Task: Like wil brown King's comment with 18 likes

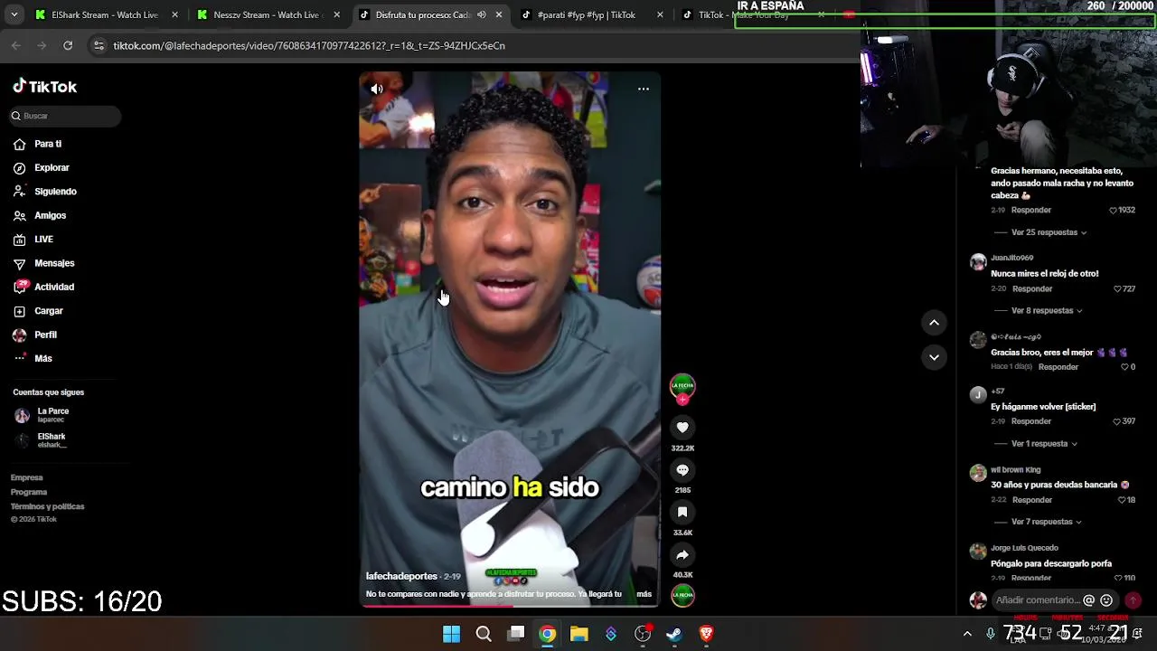Action: (1122, 500)
